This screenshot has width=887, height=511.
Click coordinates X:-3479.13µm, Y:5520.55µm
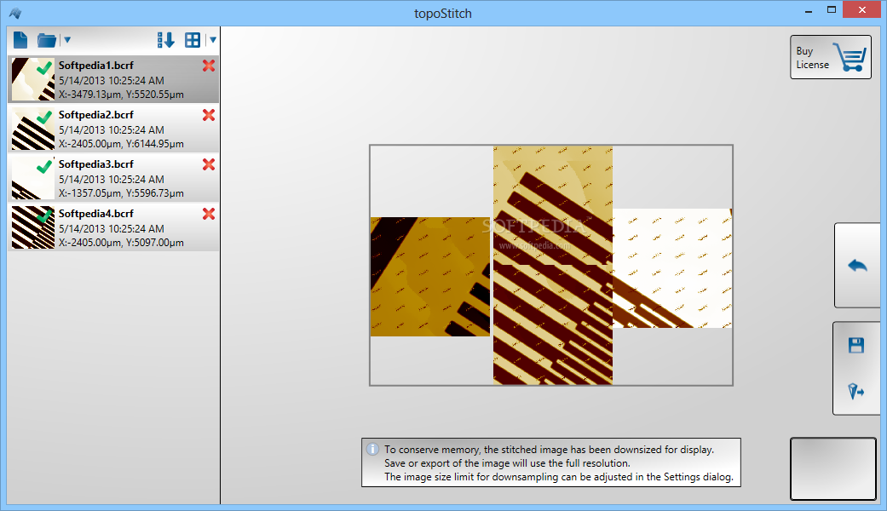[121, 95]
